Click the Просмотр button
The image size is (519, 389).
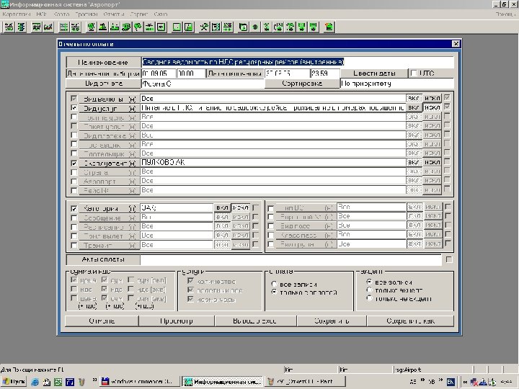pos(175,321)
